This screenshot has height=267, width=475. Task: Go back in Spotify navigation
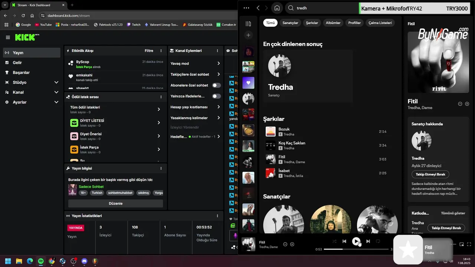coord(258,8)
